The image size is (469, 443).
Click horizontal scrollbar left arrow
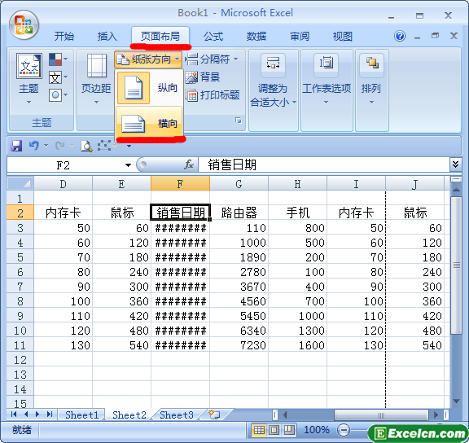coord(285,414)
